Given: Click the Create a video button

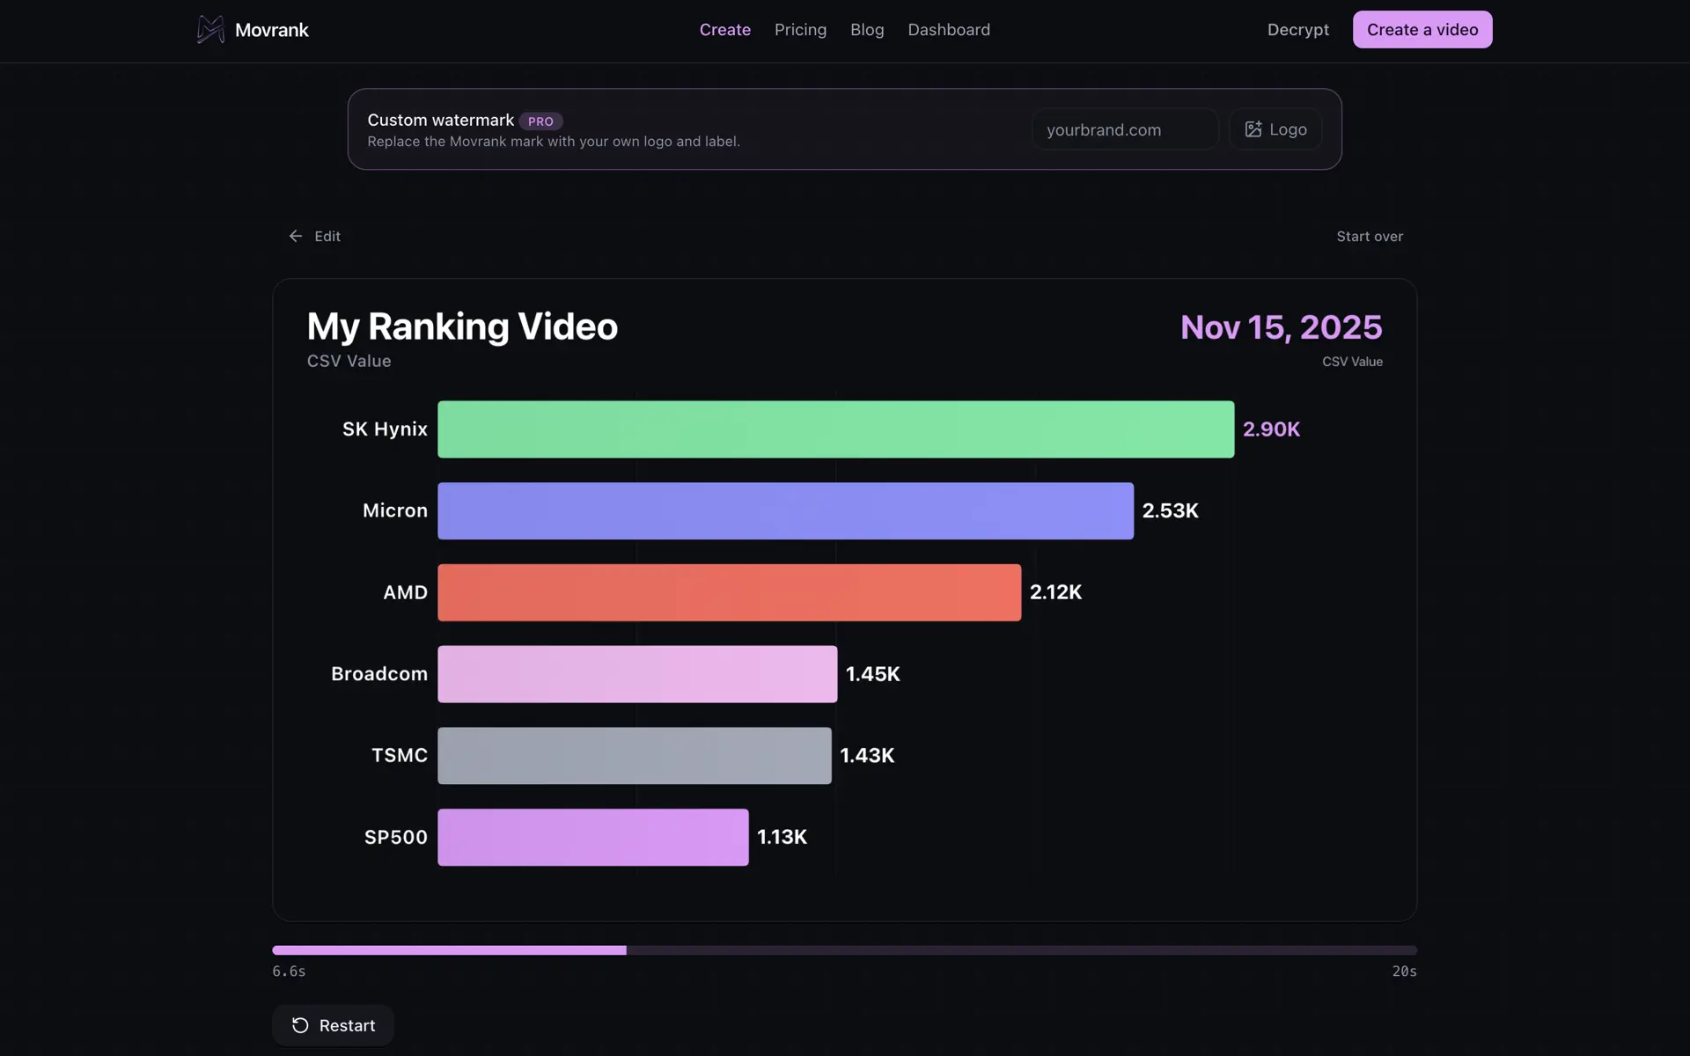Looking at the screenshot, I should pos(1422,30).
